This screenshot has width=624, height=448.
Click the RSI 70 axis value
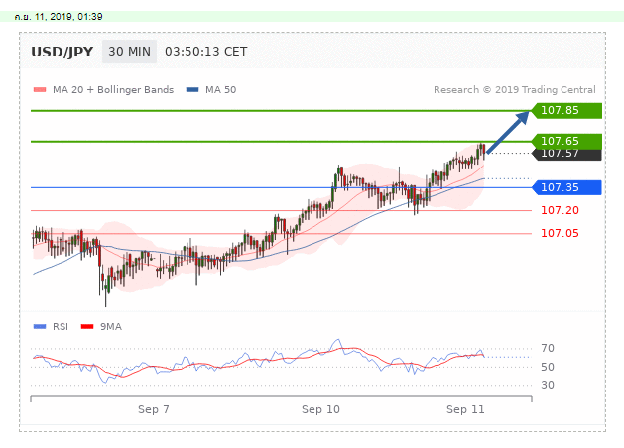tap(548, 348)
